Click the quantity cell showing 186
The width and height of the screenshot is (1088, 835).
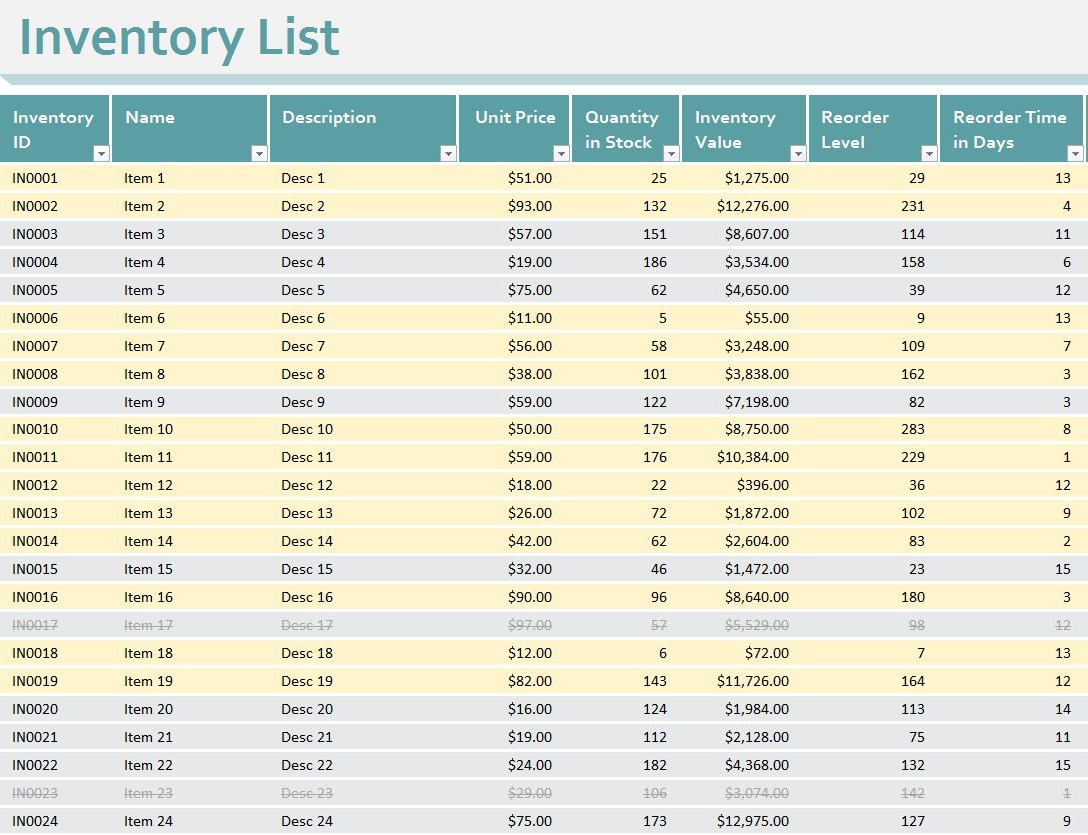[x=652, y=262]
